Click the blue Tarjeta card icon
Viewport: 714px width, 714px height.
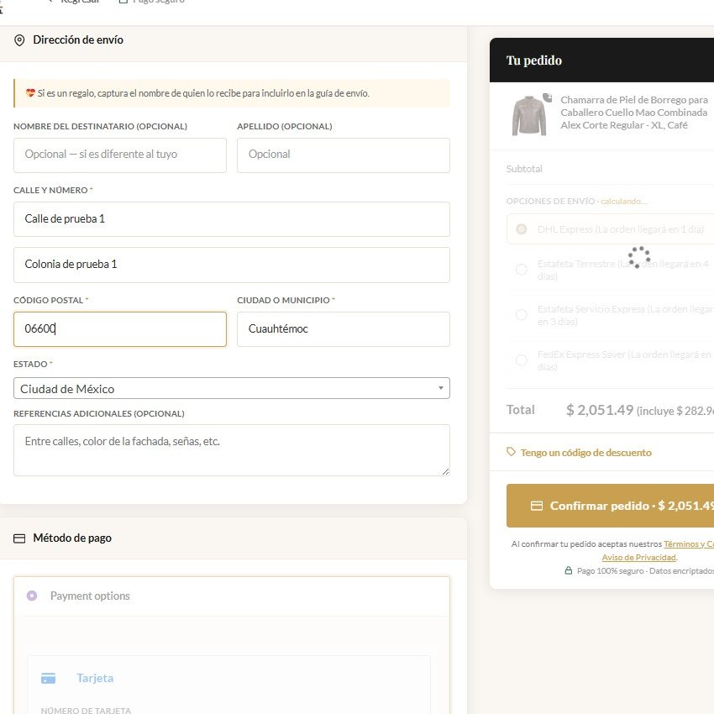tap(48, 678)
